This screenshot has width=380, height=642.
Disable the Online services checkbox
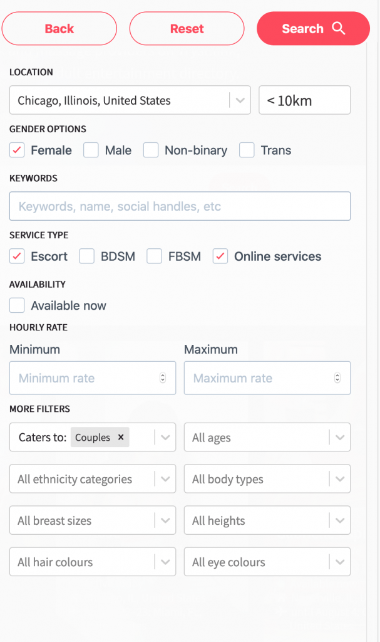(x=220, y=256)
